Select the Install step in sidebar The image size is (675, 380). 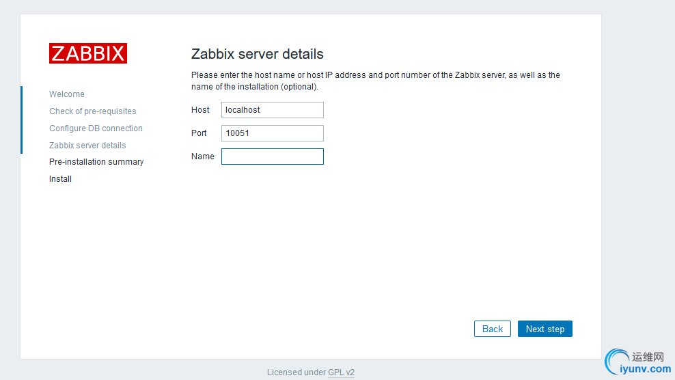click(60, 179)
